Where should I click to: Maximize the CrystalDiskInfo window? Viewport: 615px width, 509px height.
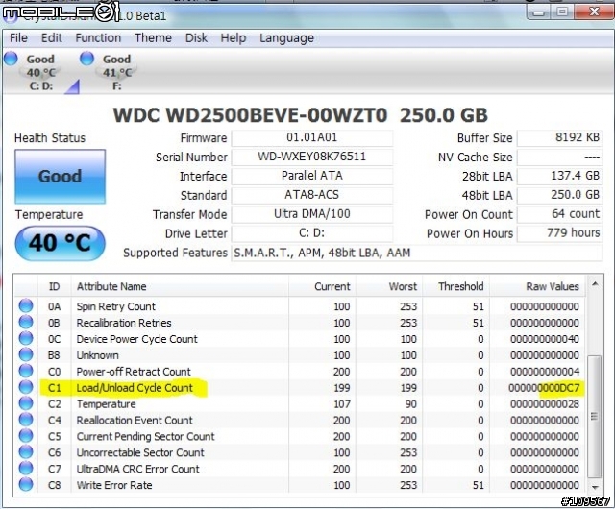tap(561, 12)
